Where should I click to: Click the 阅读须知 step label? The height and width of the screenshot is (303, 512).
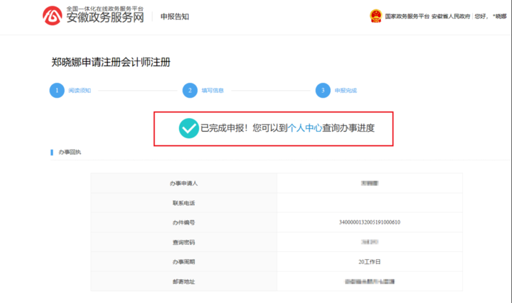coord(80,91)
